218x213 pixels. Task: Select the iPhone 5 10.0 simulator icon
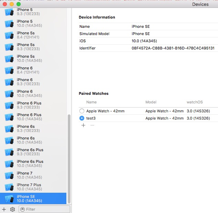pos(9,24)
